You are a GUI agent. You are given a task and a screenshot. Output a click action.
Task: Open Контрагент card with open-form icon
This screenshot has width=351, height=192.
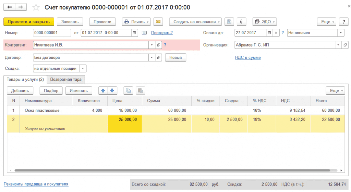[x=158, y=45]
